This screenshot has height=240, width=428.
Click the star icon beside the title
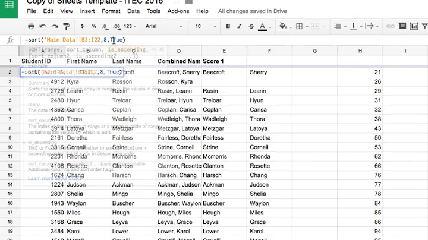(177, 2)
